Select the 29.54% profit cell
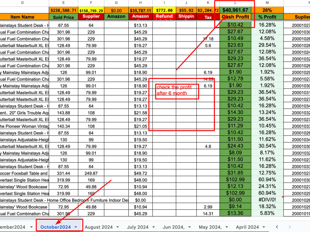The height and width of the screenshot is (232, 310). coord(267,45)
